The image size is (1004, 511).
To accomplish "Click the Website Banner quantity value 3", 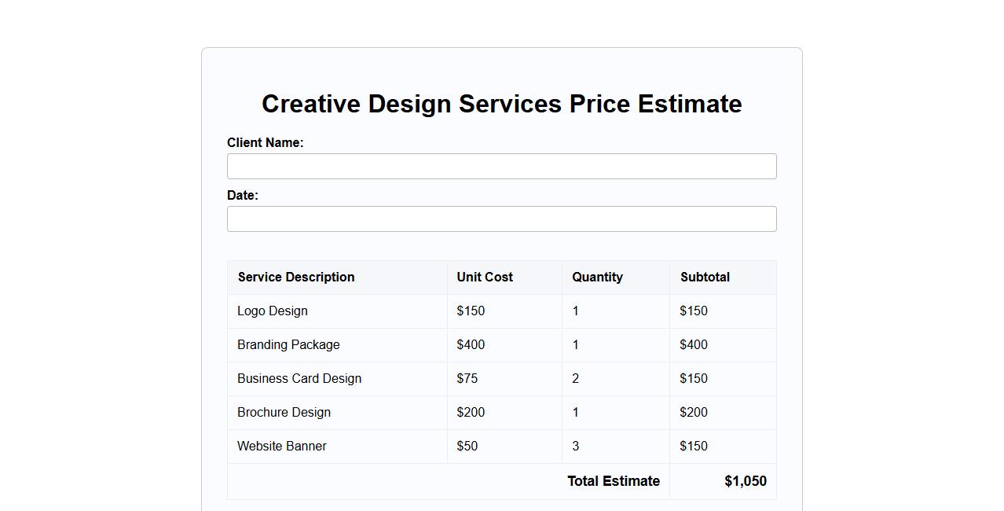I will pos(576,447).
